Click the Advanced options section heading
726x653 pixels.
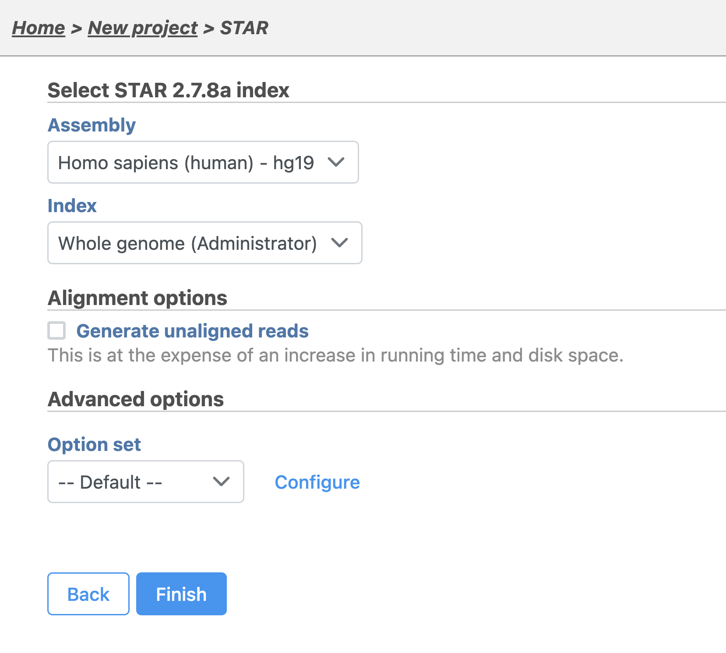coord(136,399)
